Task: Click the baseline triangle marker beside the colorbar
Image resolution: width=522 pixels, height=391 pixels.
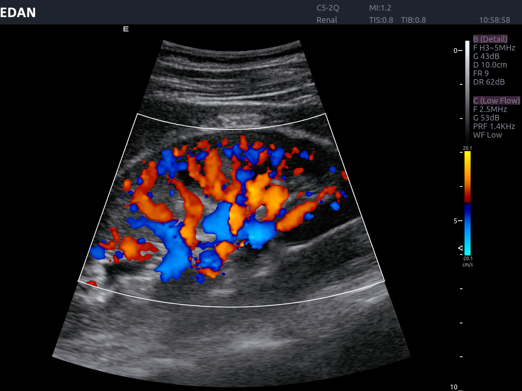Action: tap(460, 247)
